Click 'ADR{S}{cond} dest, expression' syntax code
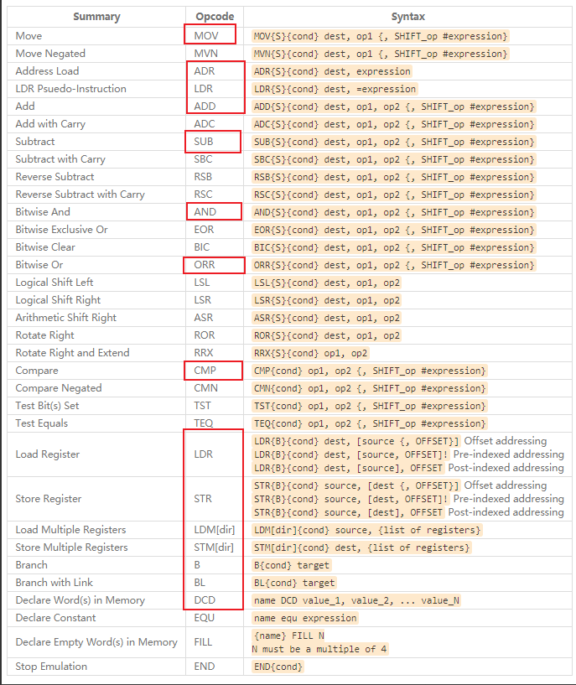The width and height of the screenshot is (576, 685). 332,71
